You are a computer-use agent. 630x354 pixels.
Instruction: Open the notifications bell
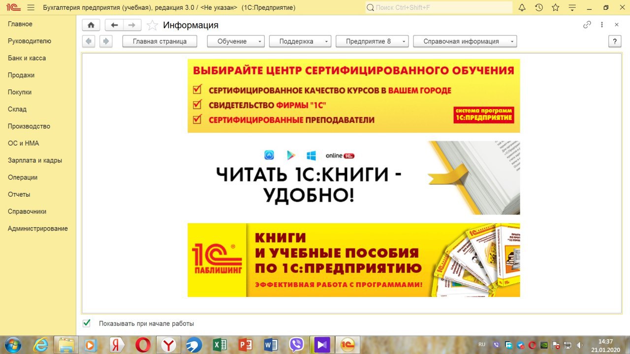tap(522, 7)
